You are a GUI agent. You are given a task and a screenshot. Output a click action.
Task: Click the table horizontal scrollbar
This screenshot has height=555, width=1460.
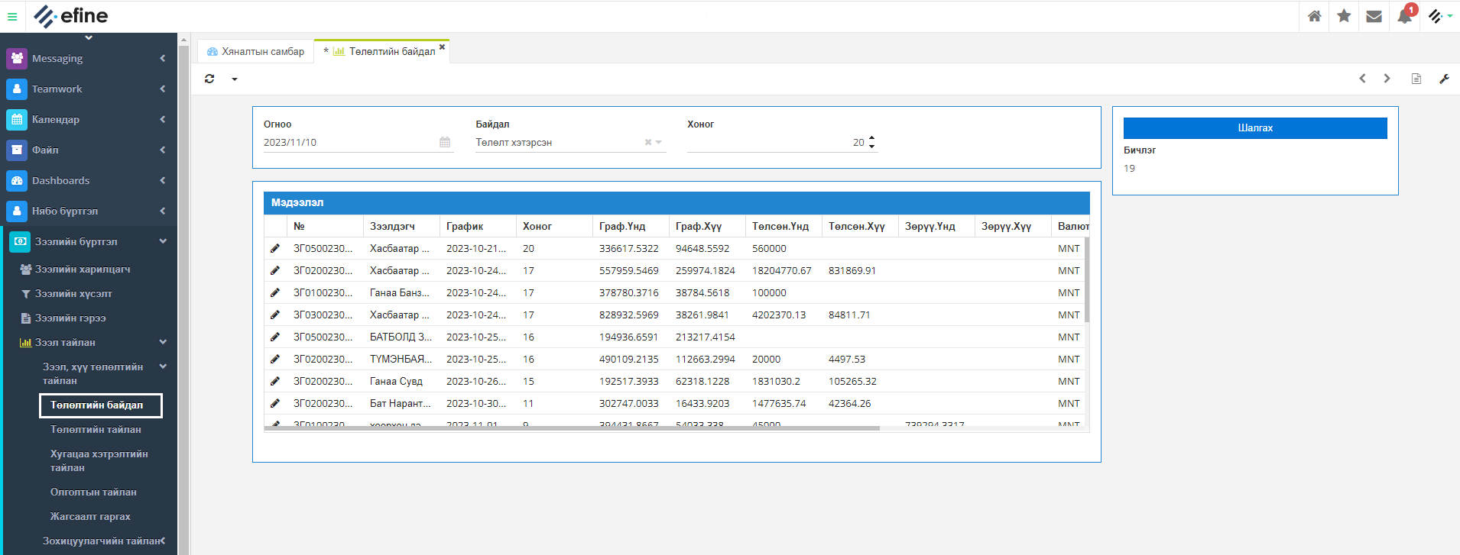572,428
